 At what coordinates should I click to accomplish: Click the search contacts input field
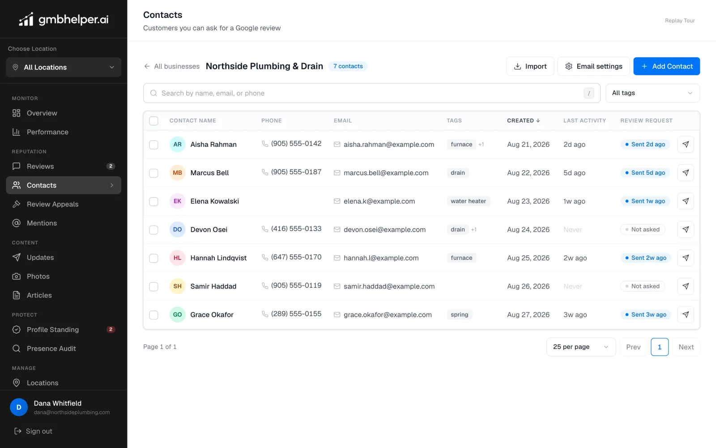[372, 93]
